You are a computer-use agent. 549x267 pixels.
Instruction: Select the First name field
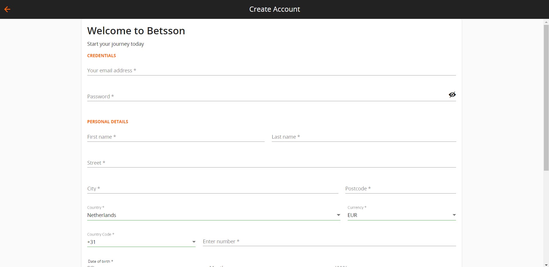[176, 137]
